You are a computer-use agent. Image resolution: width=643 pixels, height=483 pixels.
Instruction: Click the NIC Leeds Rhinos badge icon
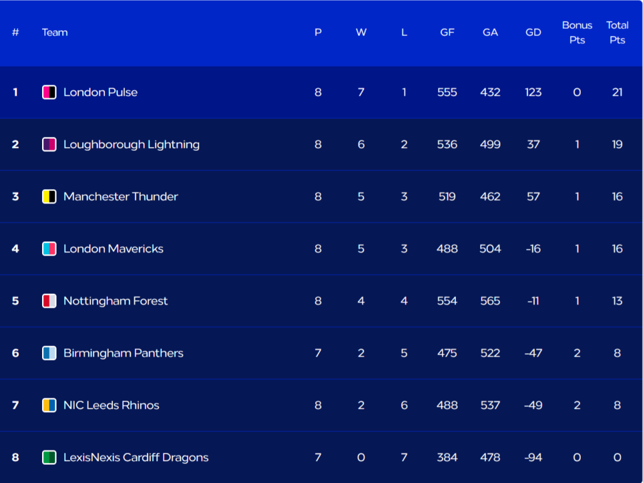(x=49, y=405)
